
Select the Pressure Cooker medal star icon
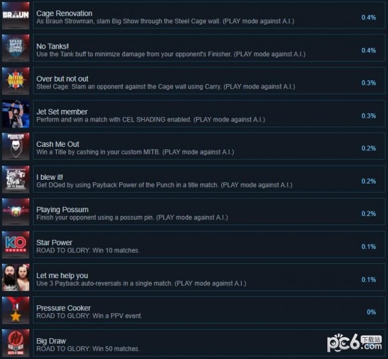[x=16, y=310]
